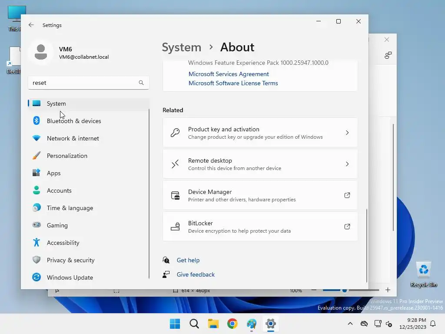The width and height of the screenshot is (445, 334).
Task: Click the Get help headset icon
Action: coord(166,260)
